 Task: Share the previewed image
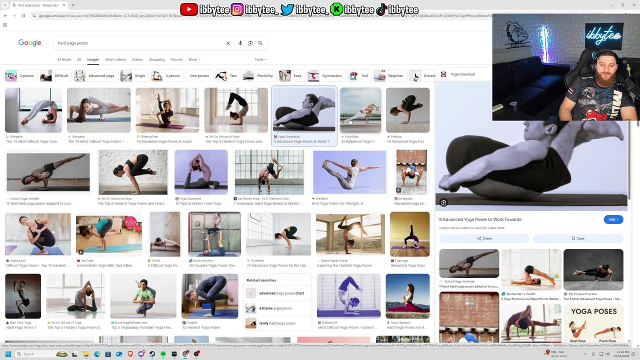tap(484, 238)
